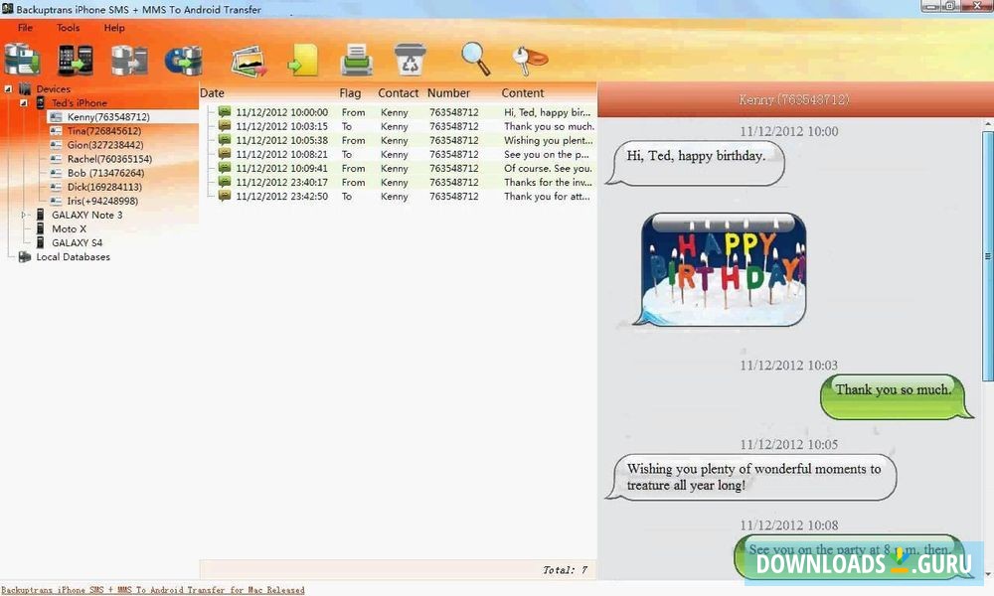
Task: Sort messages by the Content column header
Action: click(x=523, y=93)
